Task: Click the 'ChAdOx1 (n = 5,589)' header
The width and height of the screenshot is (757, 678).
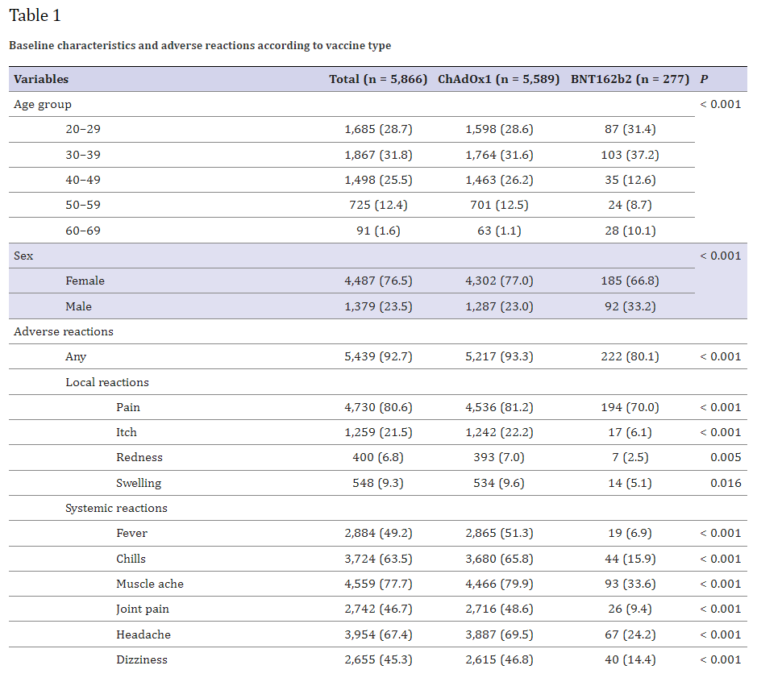Action: (499, 79)
